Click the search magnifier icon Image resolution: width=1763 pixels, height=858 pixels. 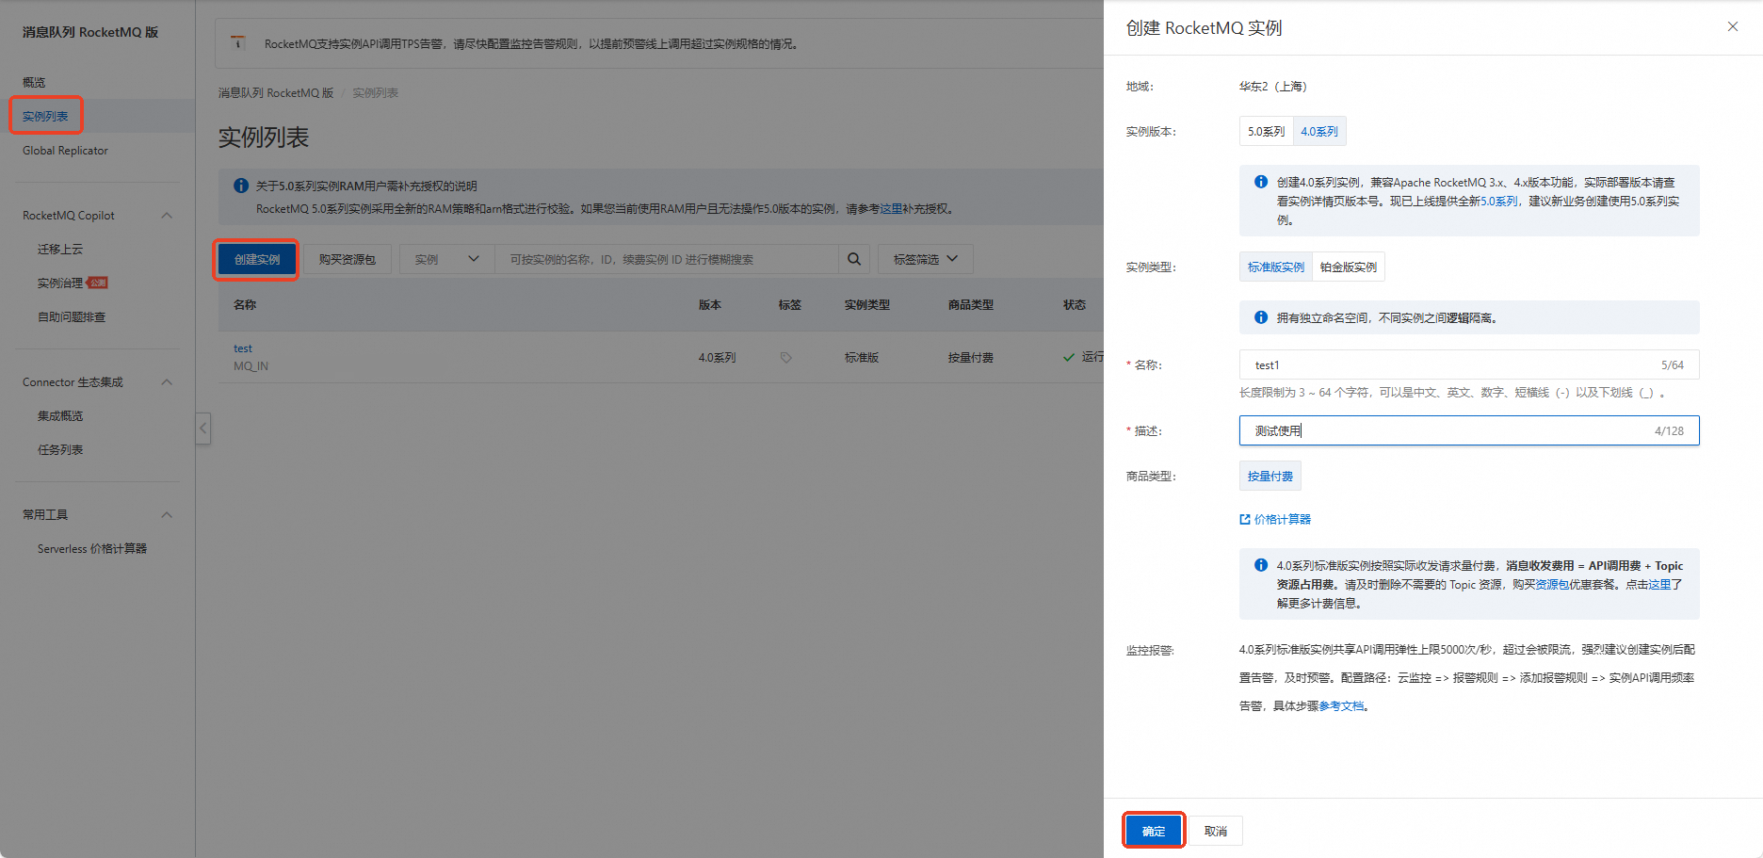pyautogui.click(x=853, y=259)
